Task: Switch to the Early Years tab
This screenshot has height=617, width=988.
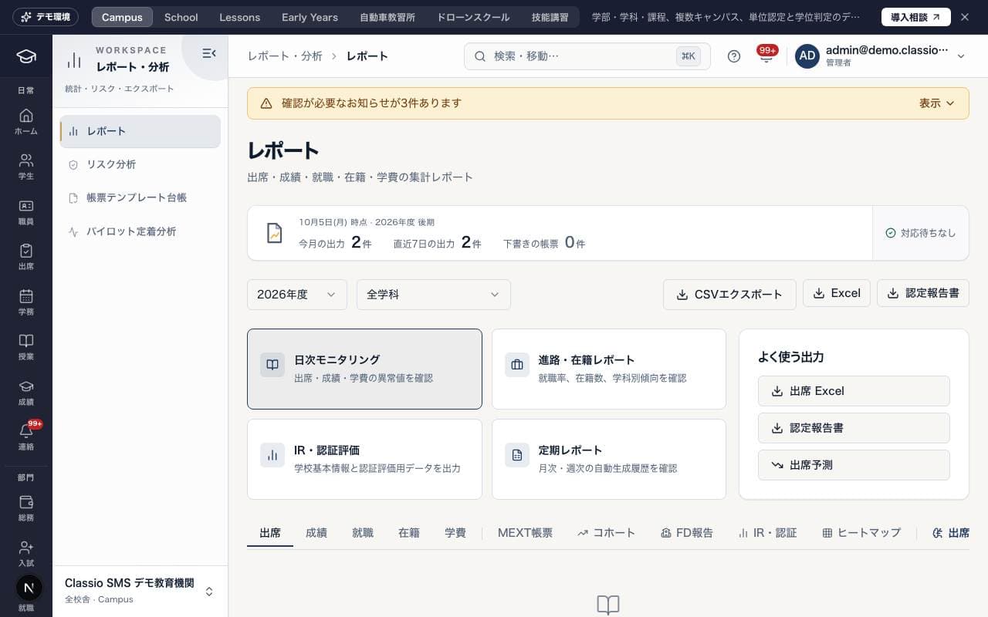Action: click(310, 17)
